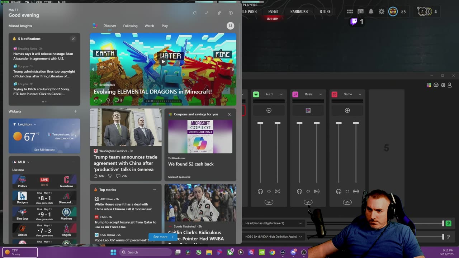Open Aux 1 effects waveform button
Image resolution: width=459 pixels, height=258 pixels.
269,202
